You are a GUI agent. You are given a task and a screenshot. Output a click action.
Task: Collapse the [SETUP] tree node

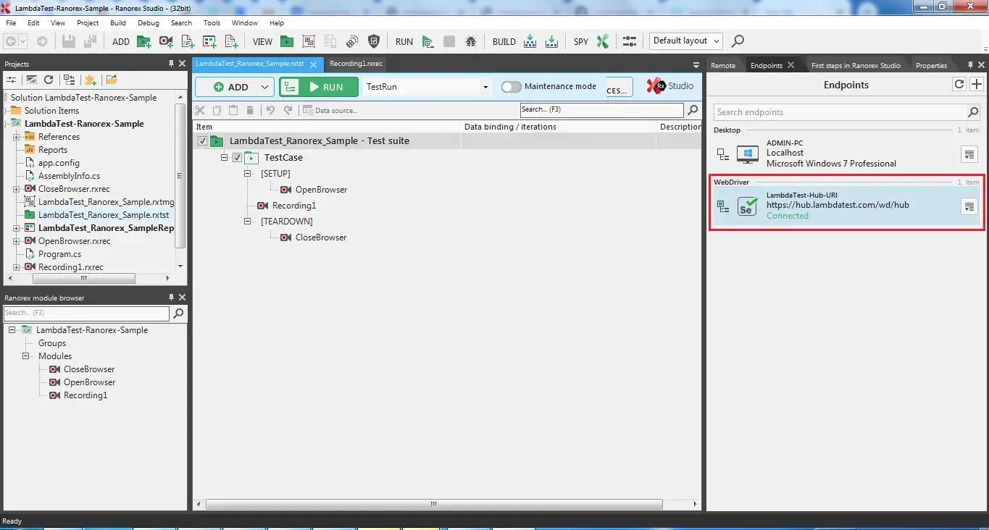tap(247, 173)
